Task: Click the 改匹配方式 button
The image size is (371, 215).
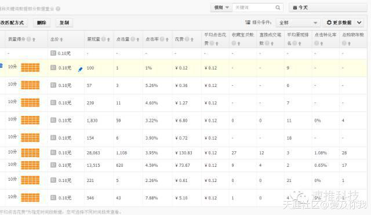Action: pos(12,23)
